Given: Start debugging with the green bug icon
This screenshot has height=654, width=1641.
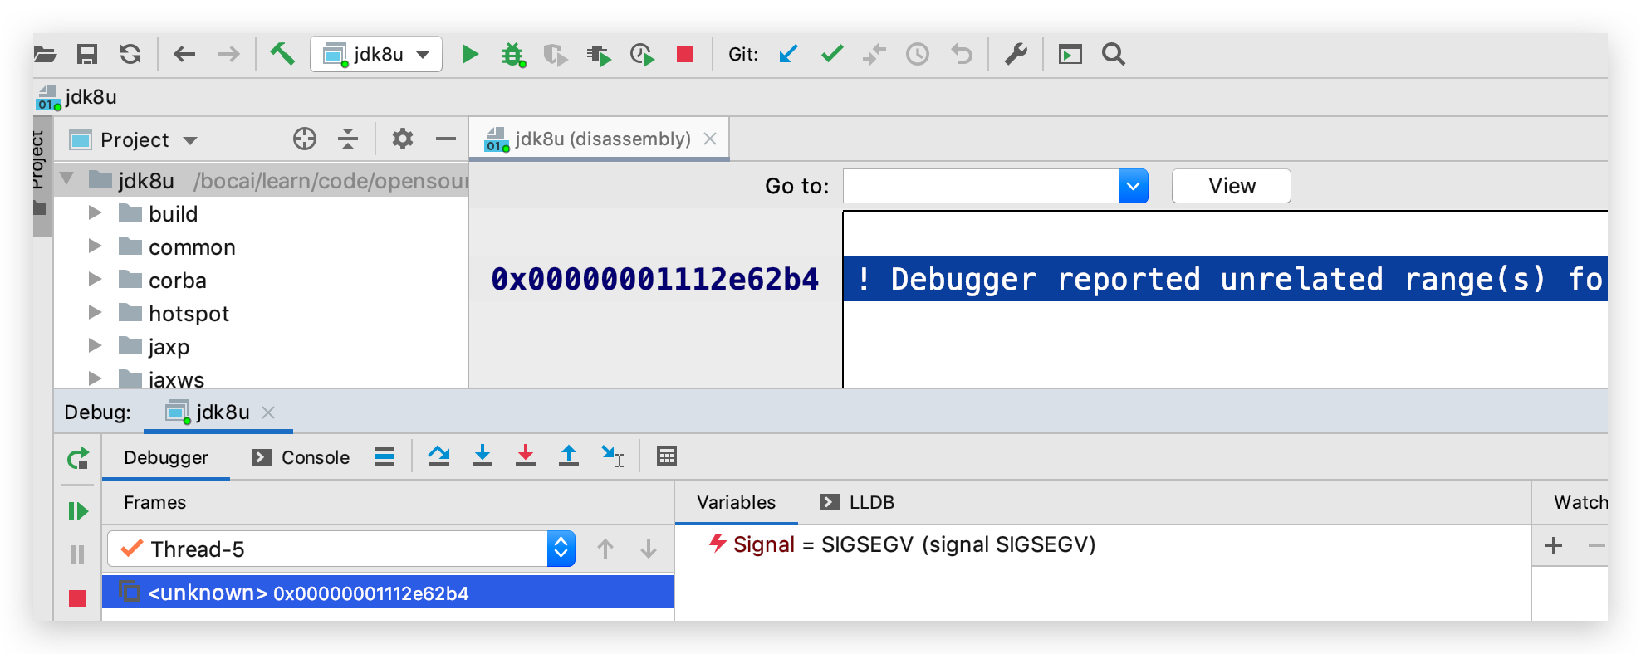Looking at the screenshot, I should click(x=513, y=56).
